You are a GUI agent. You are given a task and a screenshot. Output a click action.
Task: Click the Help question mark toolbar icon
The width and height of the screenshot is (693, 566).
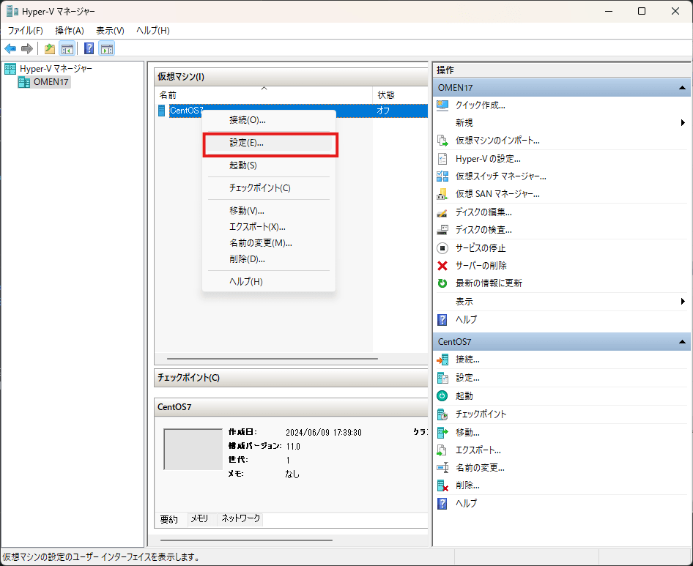pyautogui.click(x=89, y=48)
